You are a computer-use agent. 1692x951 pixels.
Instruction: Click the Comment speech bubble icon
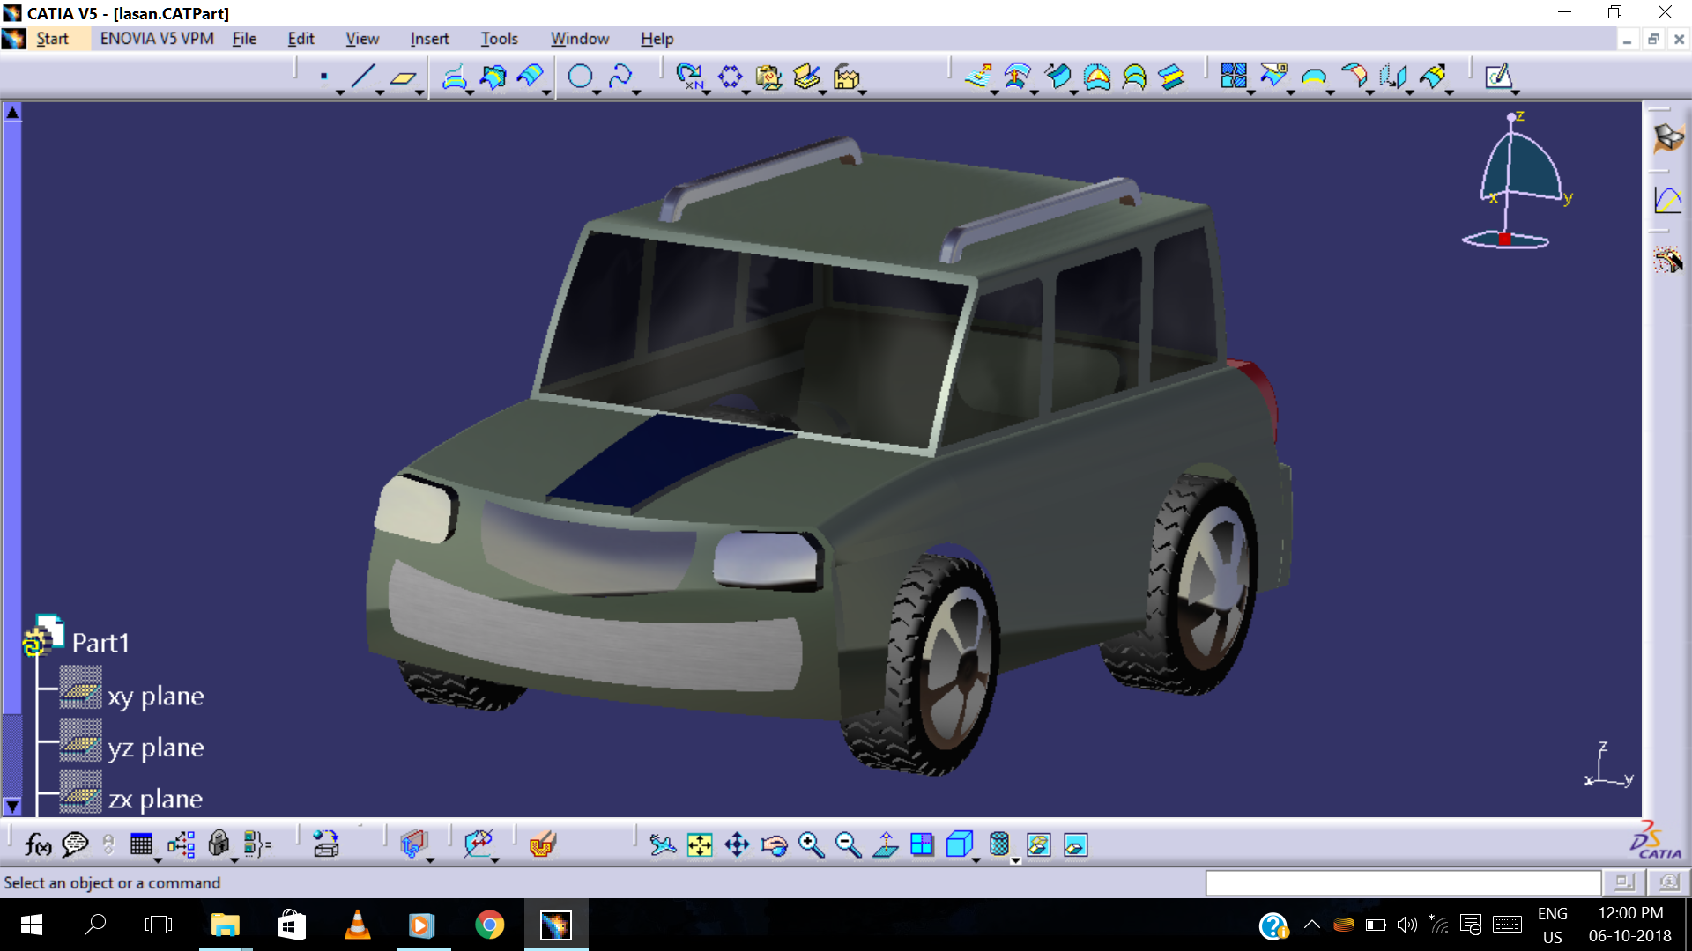75,845
